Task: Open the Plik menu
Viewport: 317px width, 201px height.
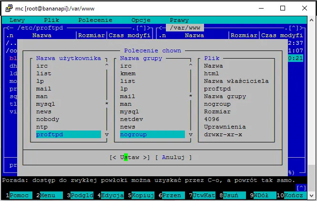Action: pyautogui.click(x=51, y=20)
